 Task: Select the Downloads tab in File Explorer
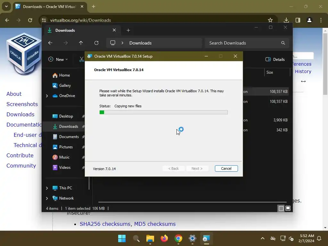click(x=82, y=30)
